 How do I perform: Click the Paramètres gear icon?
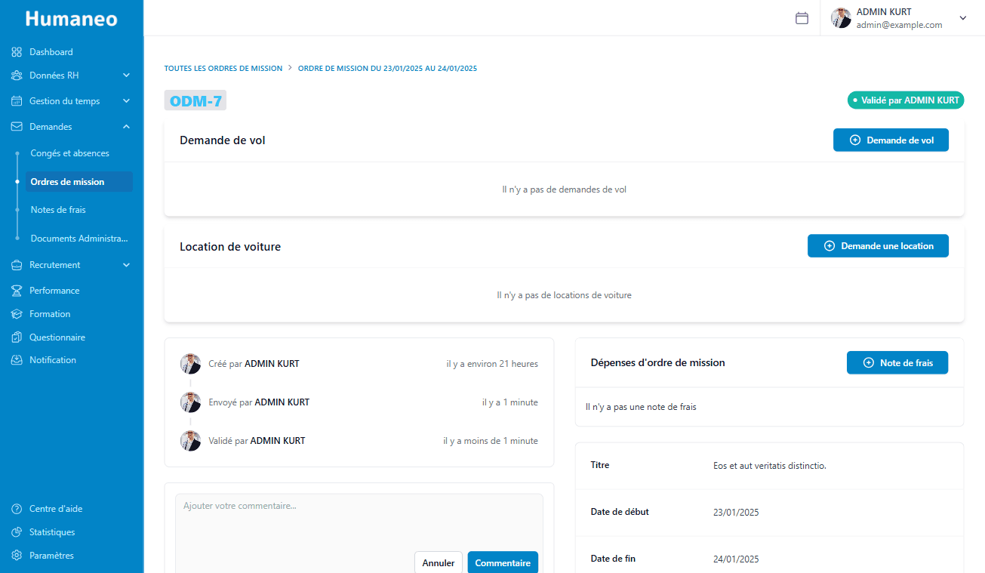tap(17, 556)
